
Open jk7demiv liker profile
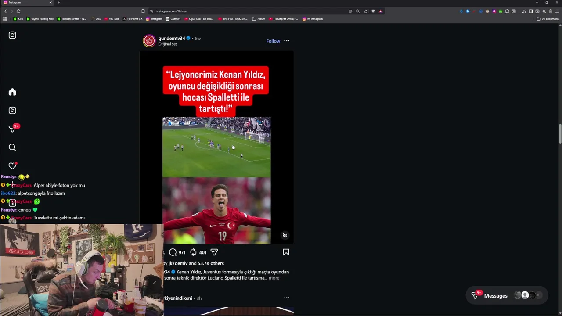(178, 263)
